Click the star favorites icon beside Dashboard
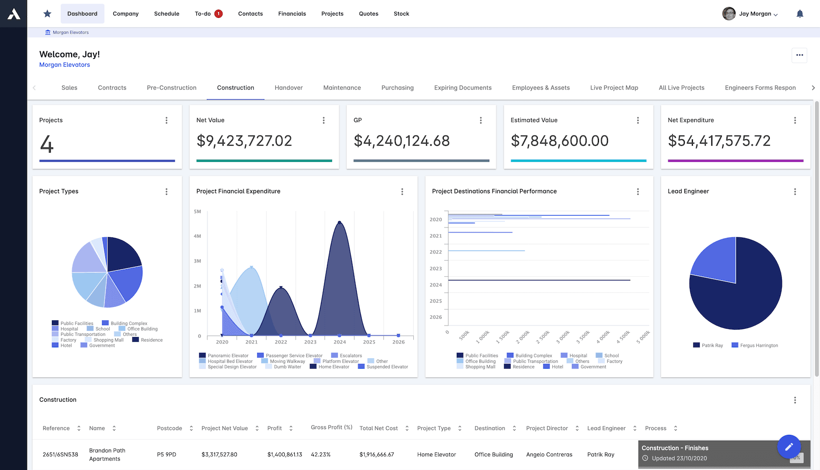The width and height of the screenshot is (820, 470). pos(47,14)
